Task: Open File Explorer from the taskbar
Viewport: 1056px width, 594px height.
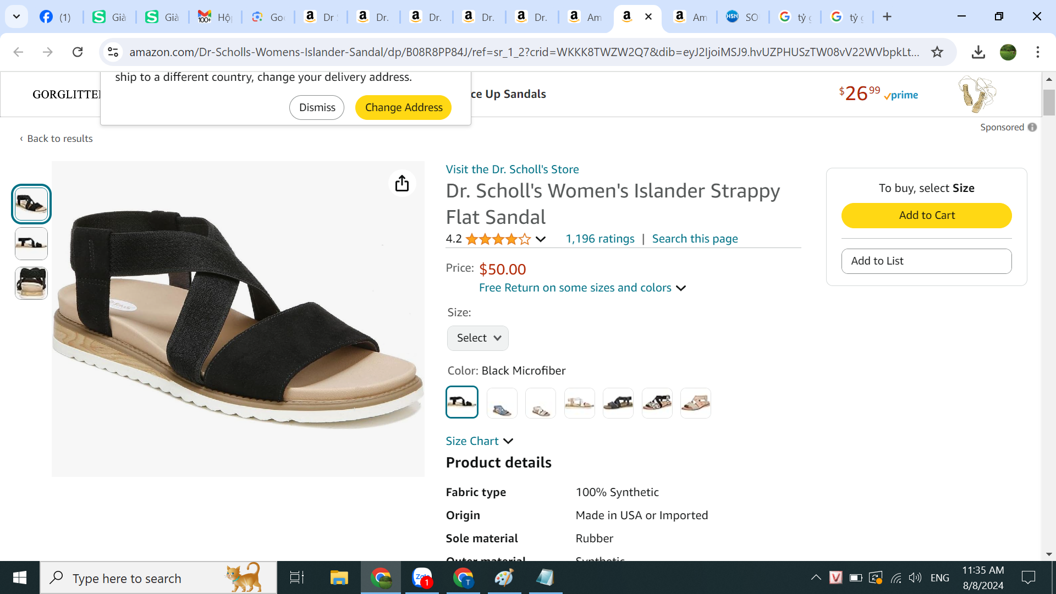Action: [x=339, y=577]
